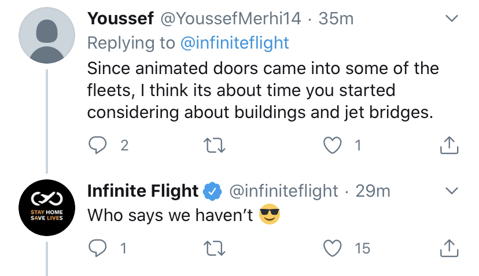Screen dimensions: 479x276
Task: Reply to Infinite Flight's tweet
Action: pyautogui.click(x=97, y=248)
